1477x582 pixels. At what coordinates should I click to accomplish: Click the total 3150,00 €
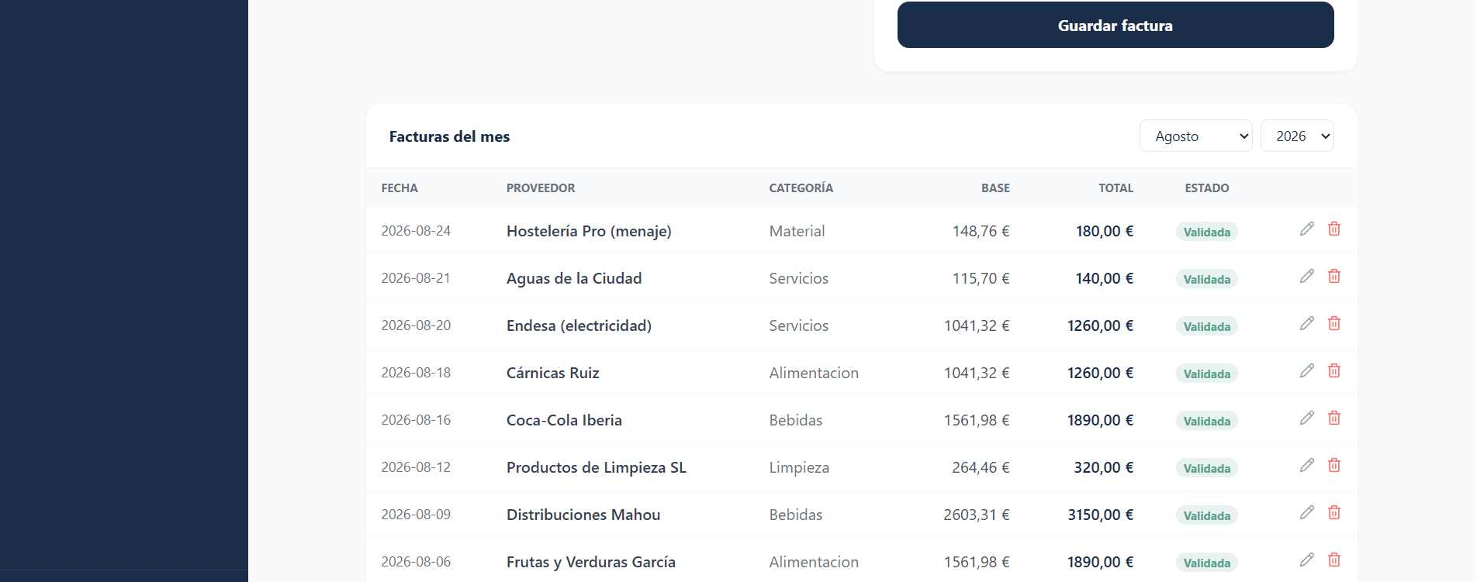coord(1101,515)
